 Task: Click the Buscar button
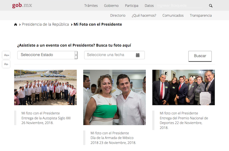[200, 56]
